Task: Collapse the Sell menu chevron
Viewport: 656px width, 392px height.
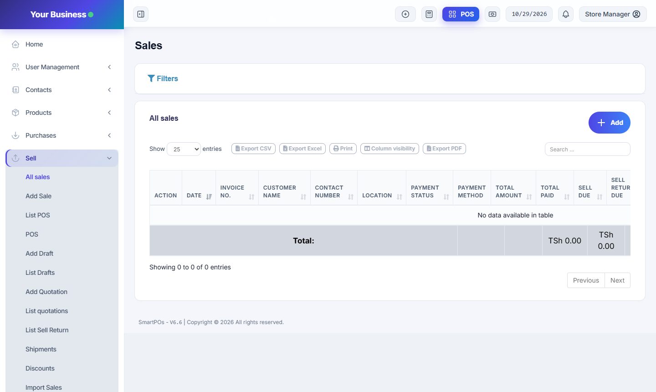Action: [109, 158]
